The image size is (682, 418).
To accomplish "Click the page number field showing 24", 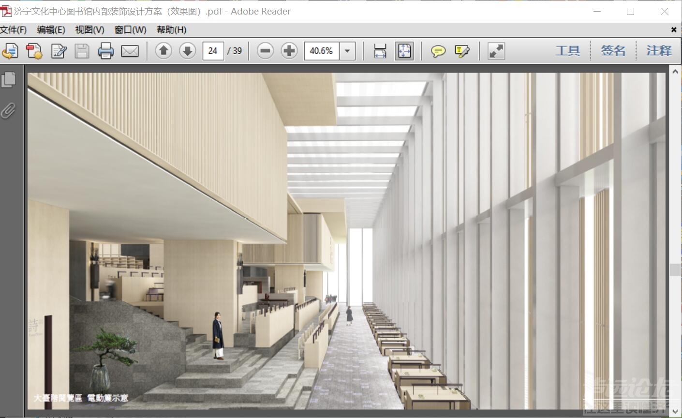I will point(213,51).
